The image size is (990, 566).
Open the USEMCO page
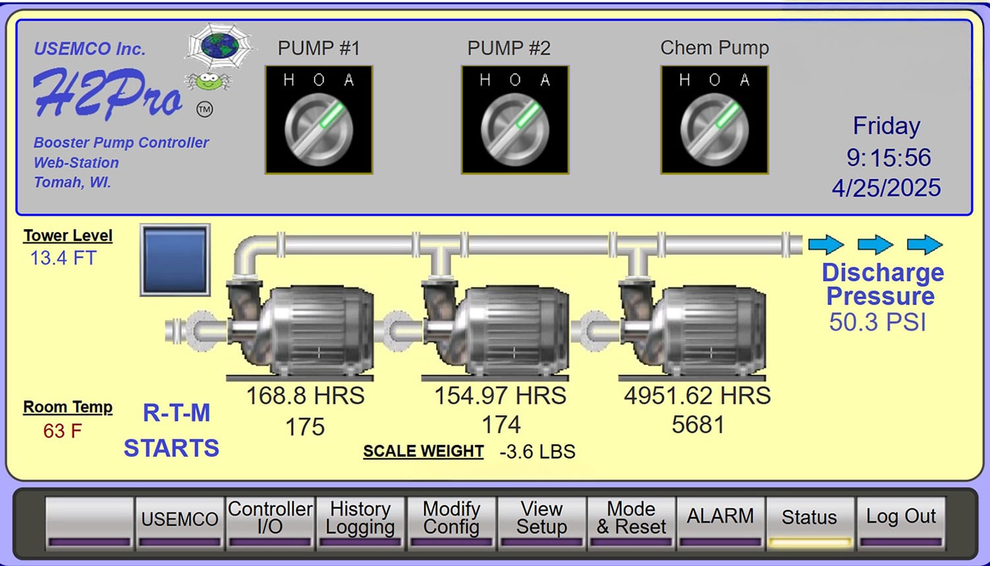click(179, 523)
